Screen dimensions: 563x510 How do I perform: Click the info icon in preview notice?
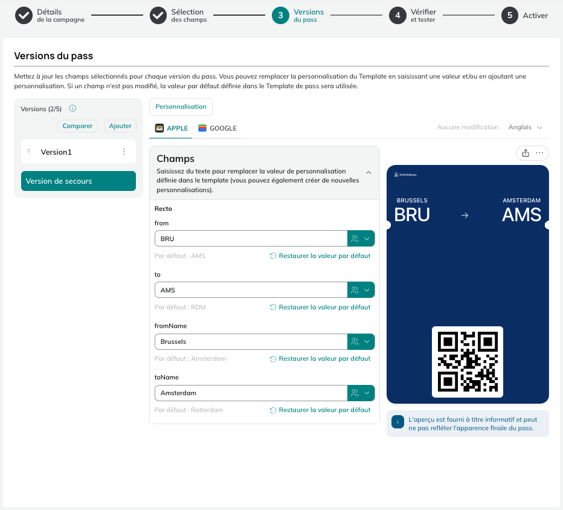[x=397, y=422]
